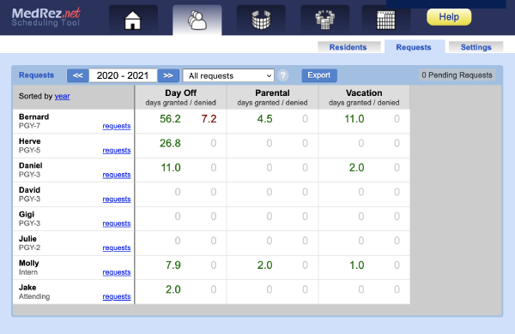Click the question mark help icon
Screen dimensions: 515x334
click(x=282, y=75)
